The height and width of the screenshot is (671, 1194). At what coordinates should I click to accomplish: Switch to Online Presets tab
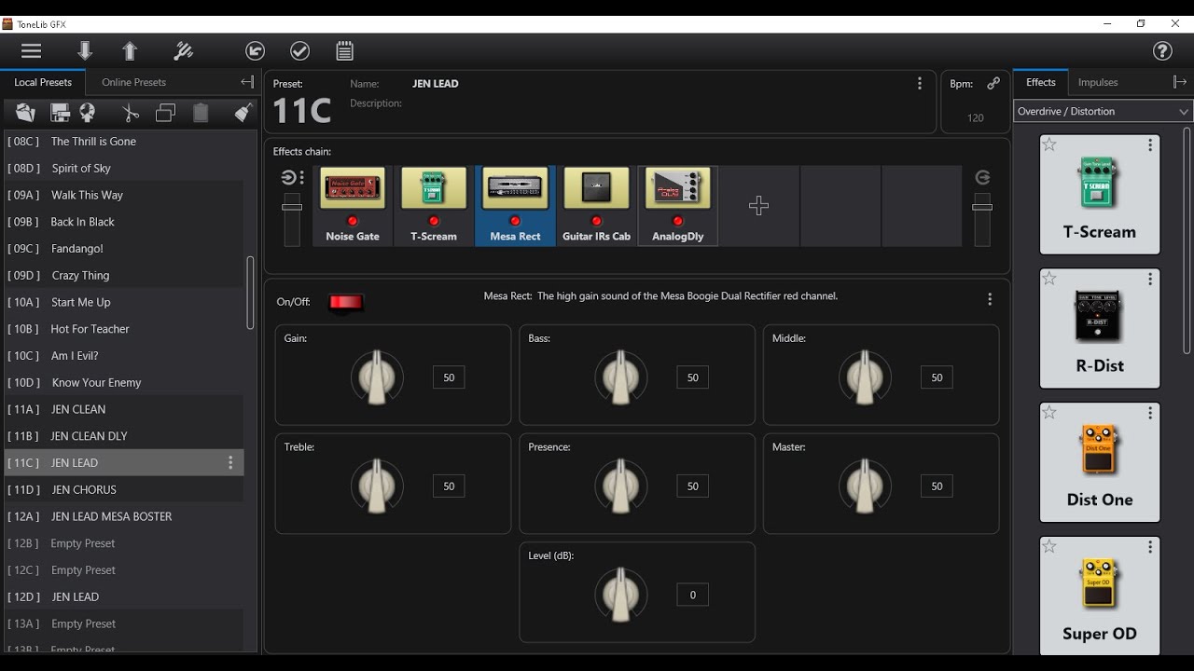pyautogui.click(x=133, y=82)
